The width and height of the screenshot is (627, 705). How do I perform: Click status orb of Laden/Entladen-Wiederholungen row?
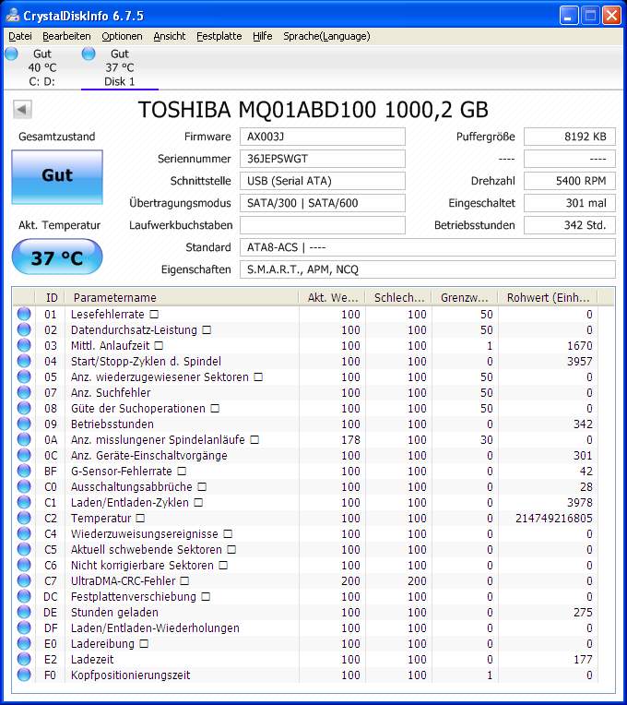click(x=24, y=627)
